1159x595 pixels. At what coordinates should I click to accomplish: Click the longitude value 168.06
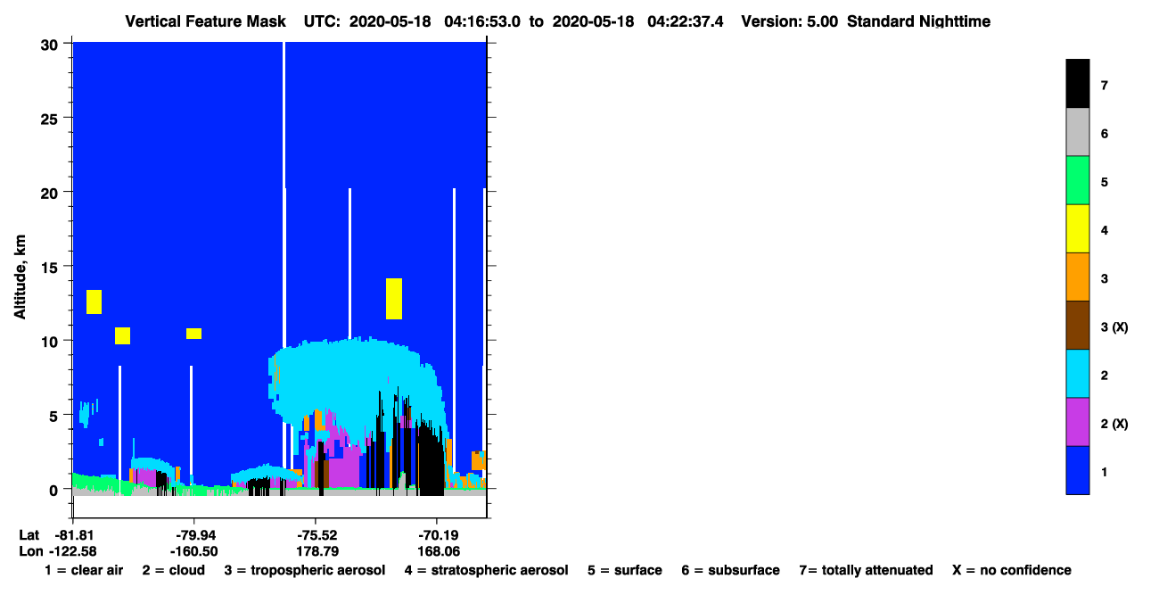pos(437,551)
